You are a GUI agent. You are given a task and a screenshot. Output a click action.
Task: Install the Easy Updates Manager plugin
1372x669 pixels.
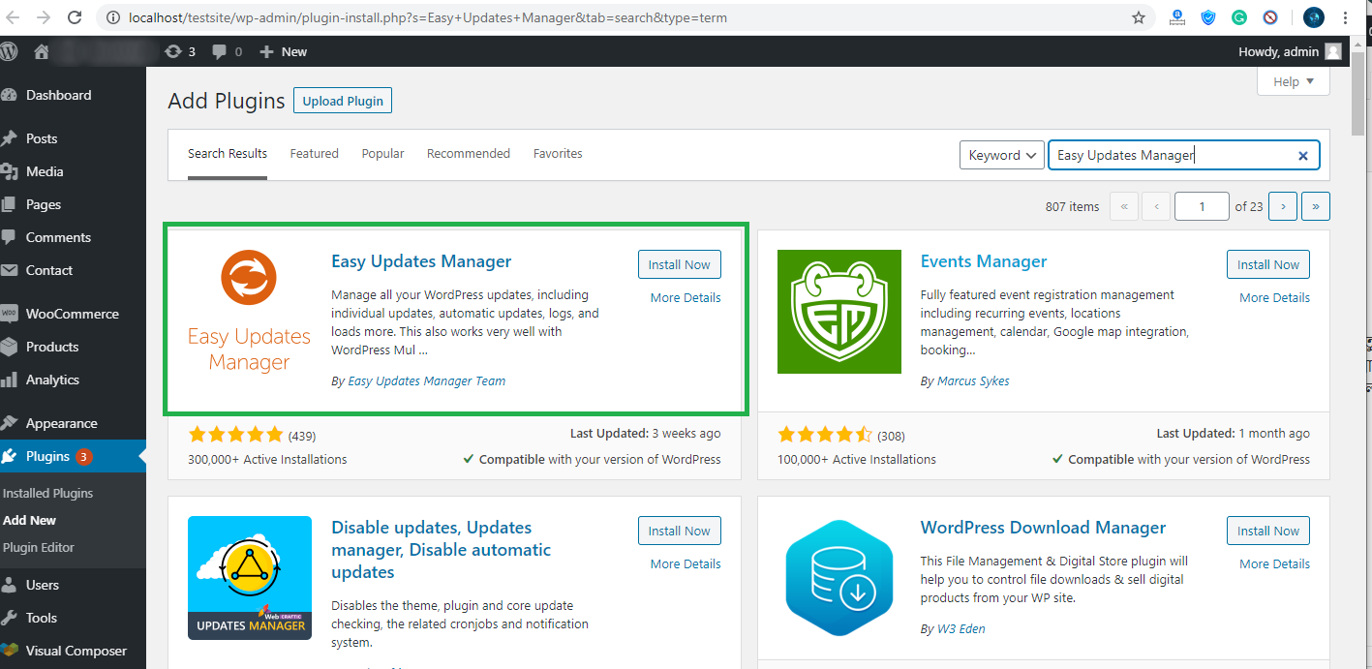[x=679, y=264]
